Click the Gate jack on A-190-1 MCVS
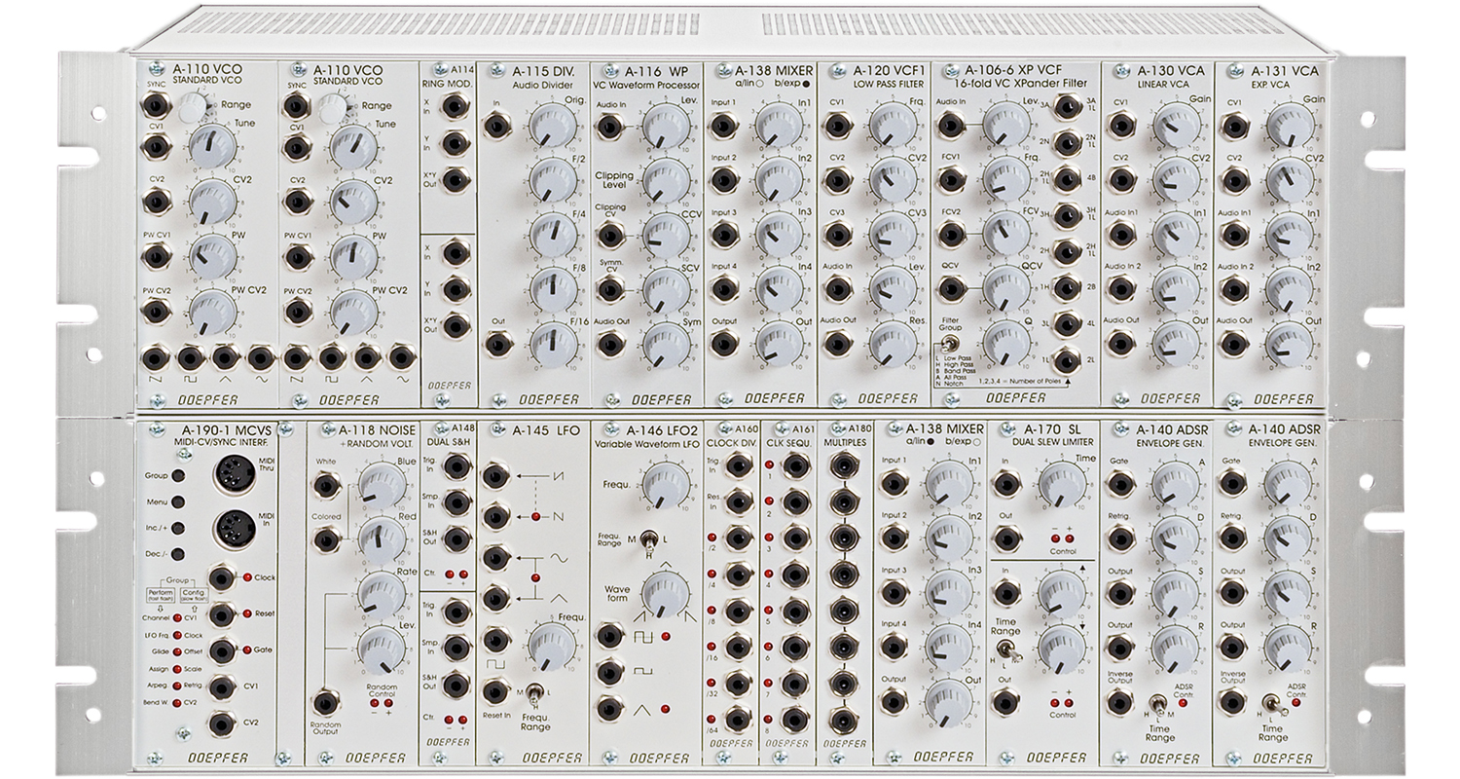Viewport: 1460px width, 779px height. point(224,651)
